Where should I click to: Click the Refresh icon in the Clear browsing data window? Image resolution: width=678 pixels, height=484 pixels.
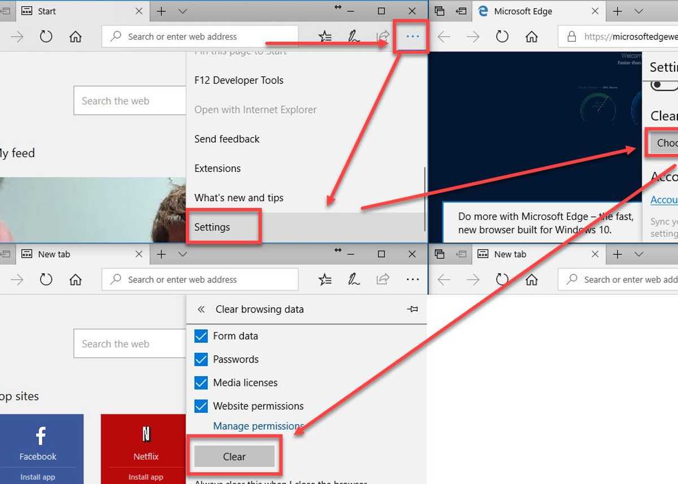click(x=46, y=280)
